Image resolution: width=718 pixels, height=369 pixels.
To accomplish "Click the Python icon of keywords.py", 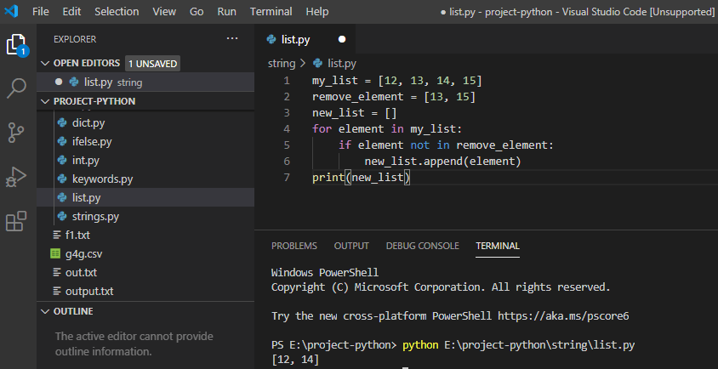I will click(x=62, y=179).
